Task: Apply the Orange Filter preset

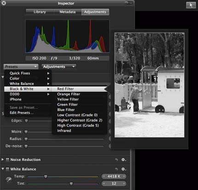Action: coord(79,94)
